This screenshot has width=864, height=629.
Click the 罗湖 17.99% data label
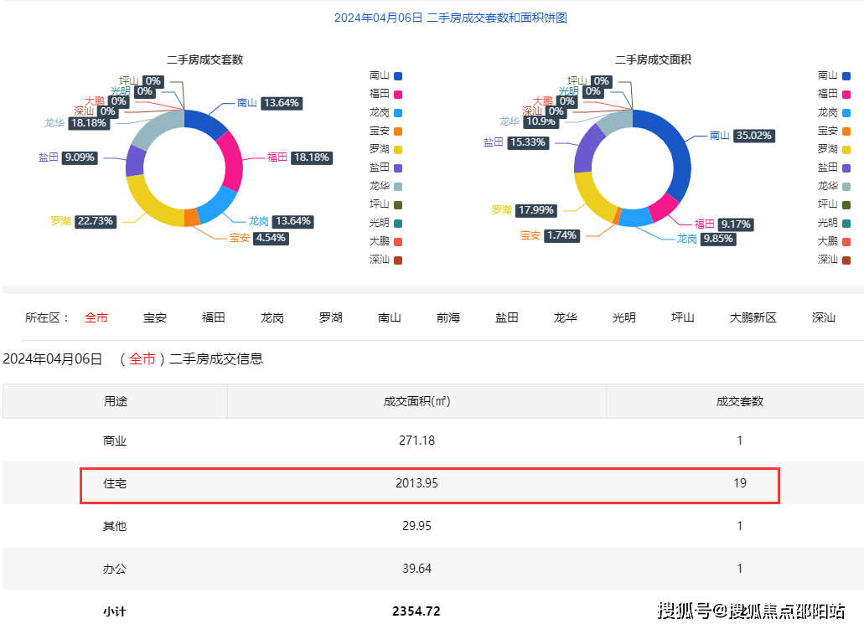[525, 210]
